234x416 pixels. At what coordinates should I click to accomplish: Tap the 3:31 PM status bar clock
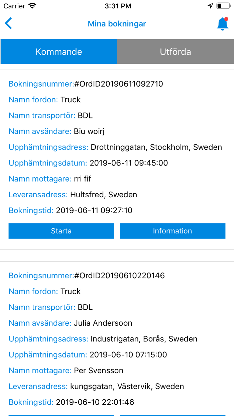click(x=118, y=6)
